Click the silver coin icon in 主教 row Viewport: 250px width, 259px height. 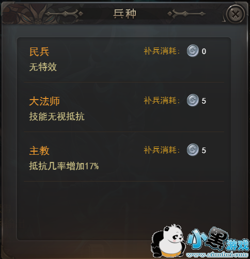pos(193,150)
